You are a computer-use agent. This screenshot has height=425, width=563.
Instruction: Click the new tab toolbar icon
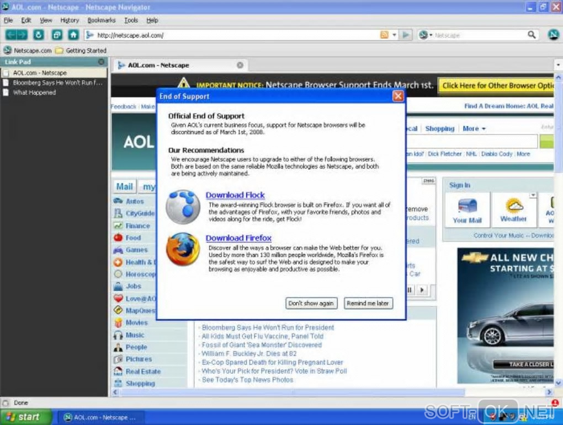pyautogui.click(x=57, y=35)
